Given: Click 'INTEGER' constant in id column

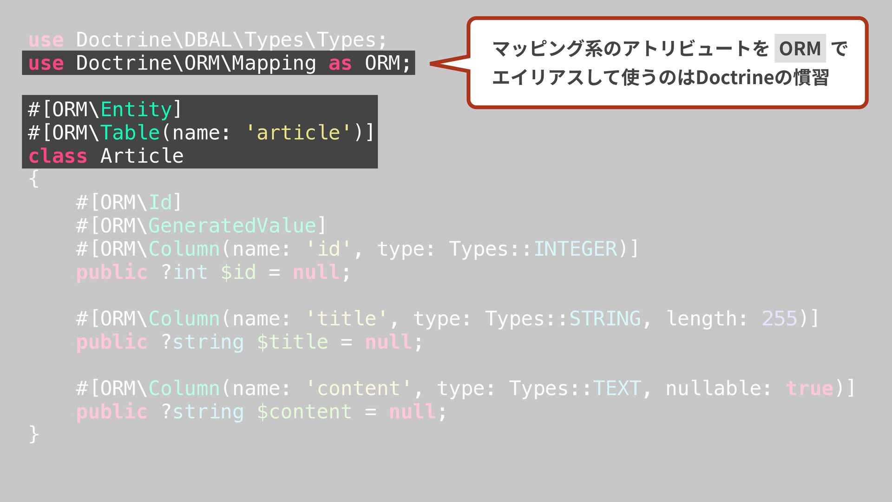Looking at the screenshot, I should (x=575, y=249).
